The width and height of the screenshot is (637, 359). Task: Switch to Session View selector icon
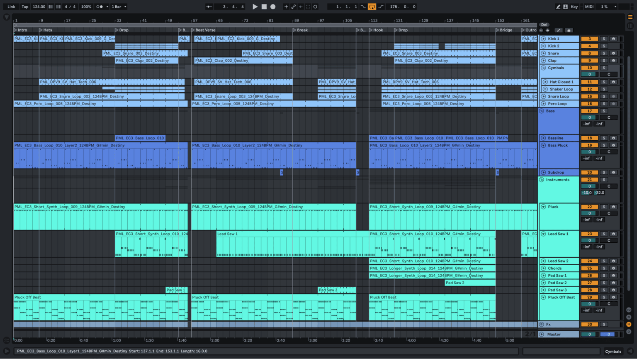630,26
